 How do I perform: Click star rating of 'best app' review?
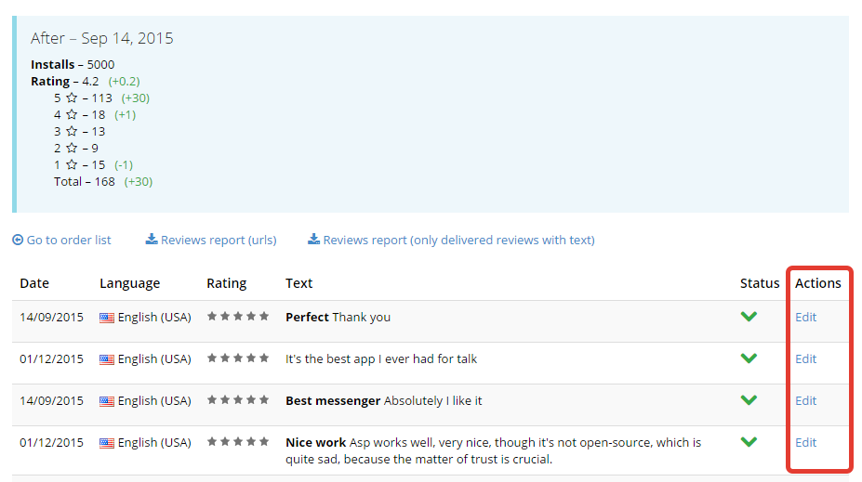238,358
